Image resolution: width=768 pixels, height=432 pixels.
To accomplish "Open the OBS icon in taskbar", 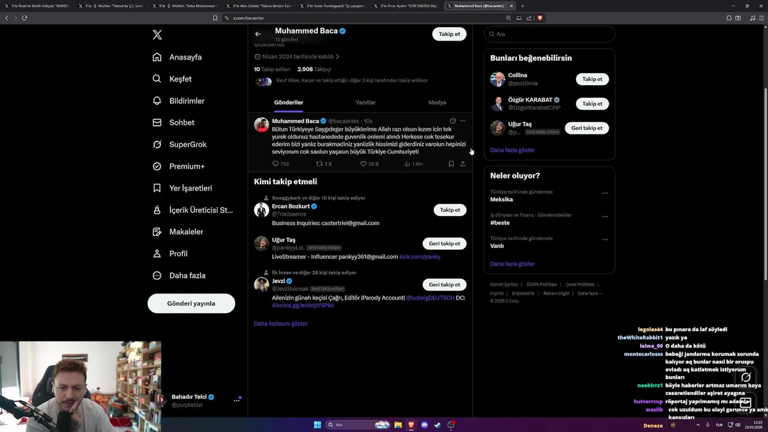I will tap(451, 425).
